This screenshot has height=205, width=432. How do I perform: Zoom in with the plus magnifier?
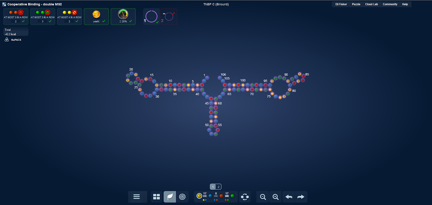(x=276, y=197)
